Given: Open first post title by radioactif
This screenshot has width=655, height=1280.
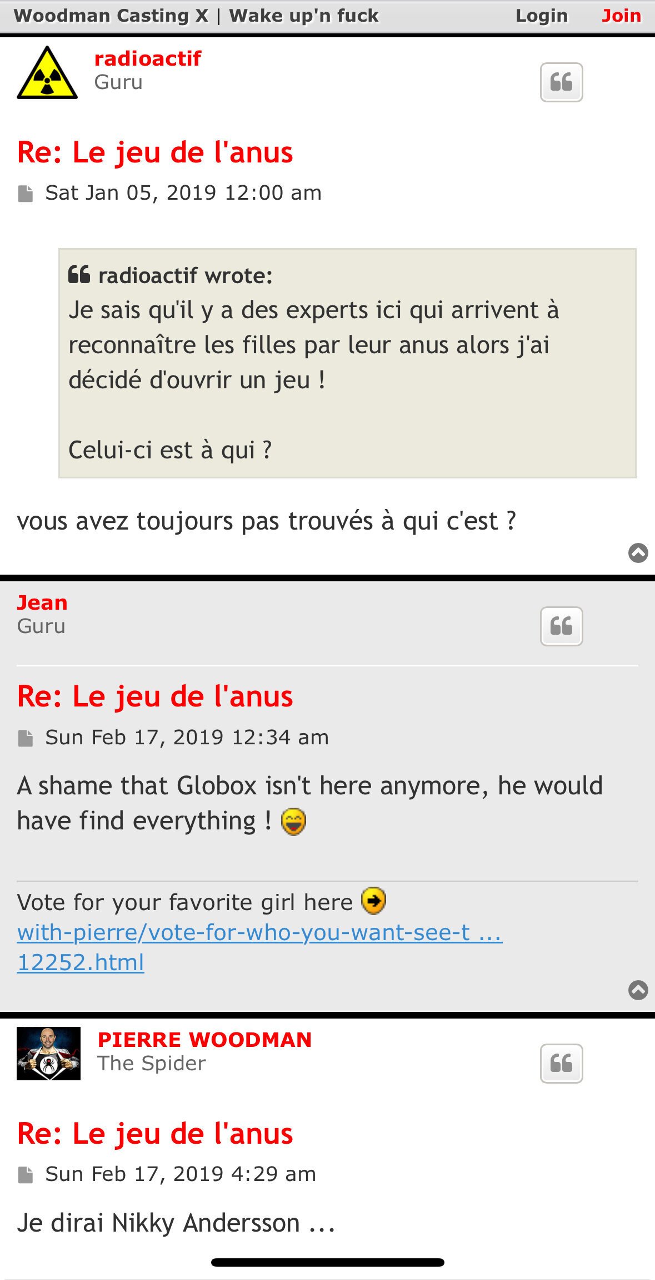Looking at the screenshot, I should 155,152.
